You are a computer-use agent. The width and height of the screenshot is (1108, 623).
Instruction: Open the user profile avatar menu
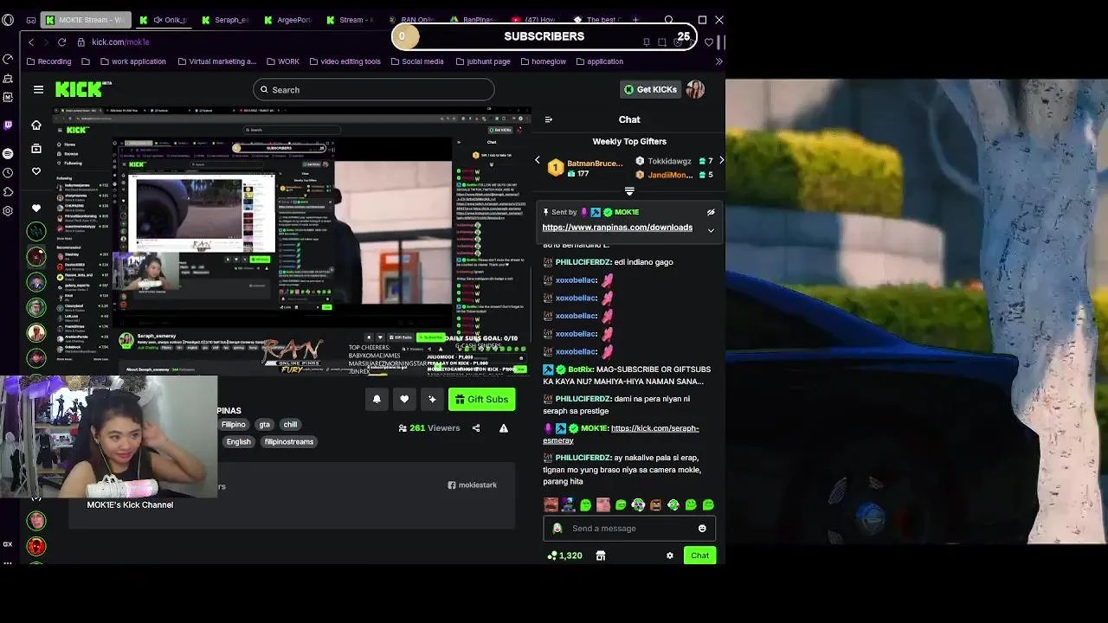point(695,89)
